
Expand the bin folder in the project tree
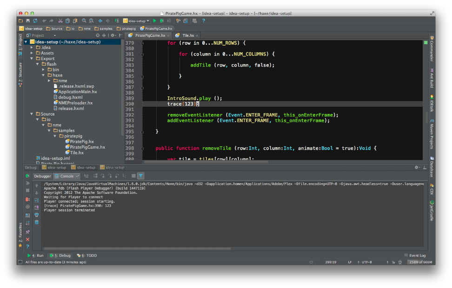[44, 69]
